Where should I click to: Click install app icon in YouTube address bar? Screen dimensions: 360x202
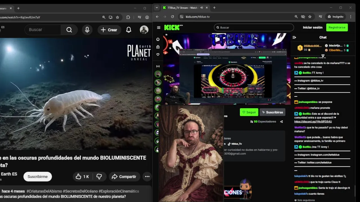111,17
